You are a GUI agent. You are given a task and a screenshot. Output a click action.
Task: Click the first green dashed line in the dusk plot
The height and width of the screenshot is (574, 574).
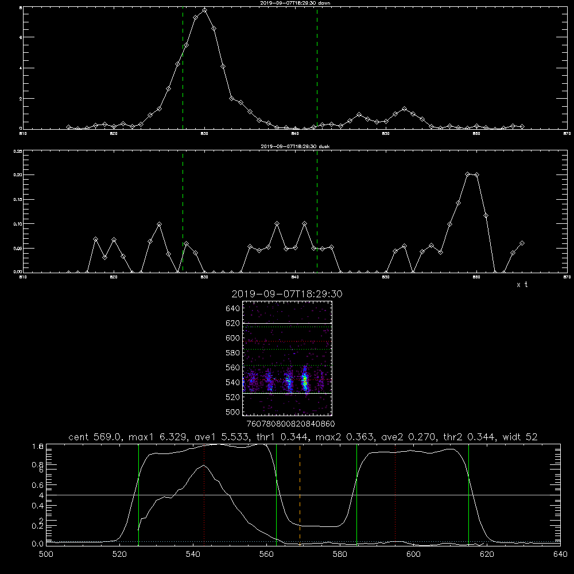183,212
